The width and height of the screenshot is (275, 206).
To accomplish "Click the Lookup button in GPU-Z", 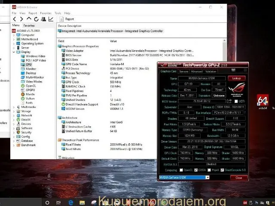I will (x=236, y=79).
